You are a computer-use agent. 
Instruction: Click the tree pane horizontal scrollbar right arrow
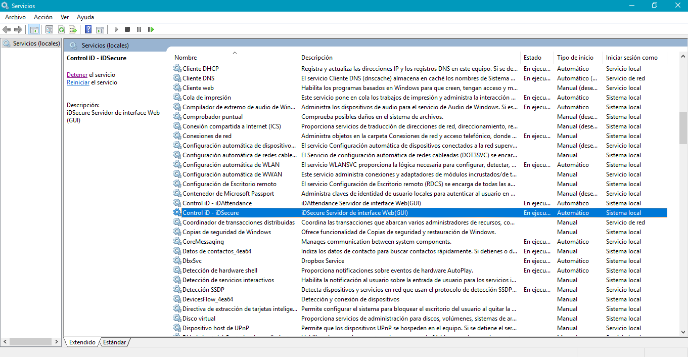pos(57,342)
